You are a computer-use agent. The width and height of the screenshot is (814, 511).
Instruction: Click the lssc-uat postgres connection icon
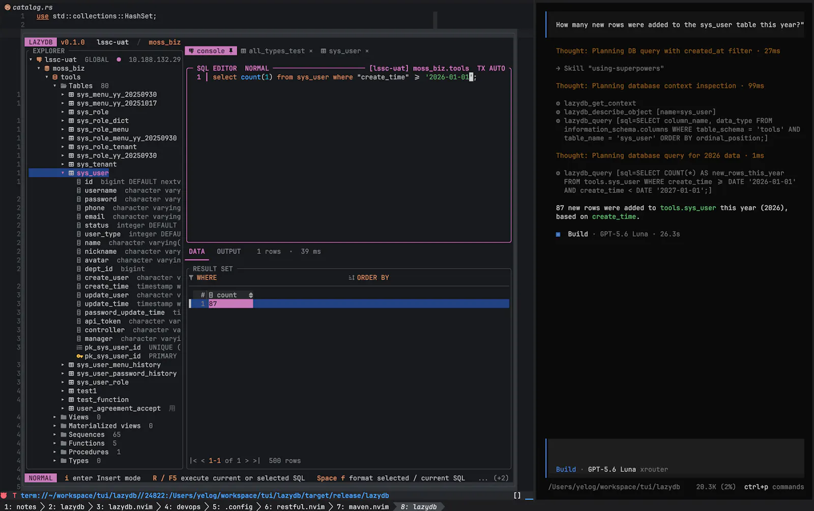click(x=39, y=60)
